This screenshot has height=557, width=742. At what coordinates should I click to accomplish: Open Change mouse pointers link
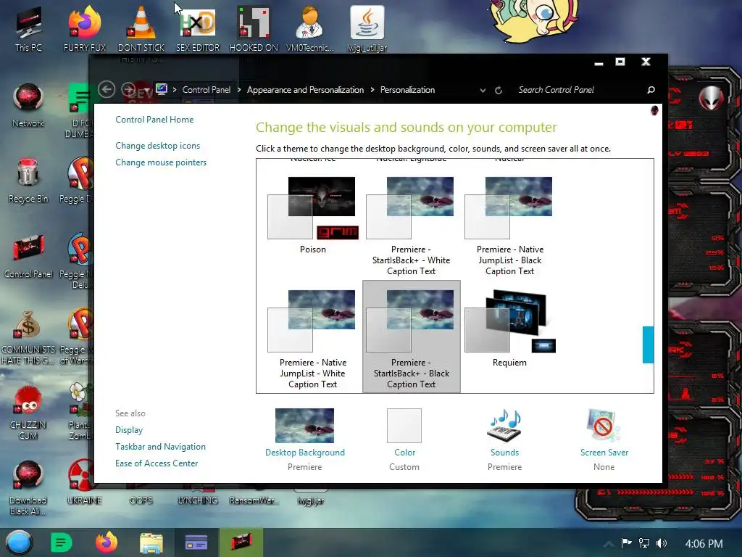click(161, 162)
